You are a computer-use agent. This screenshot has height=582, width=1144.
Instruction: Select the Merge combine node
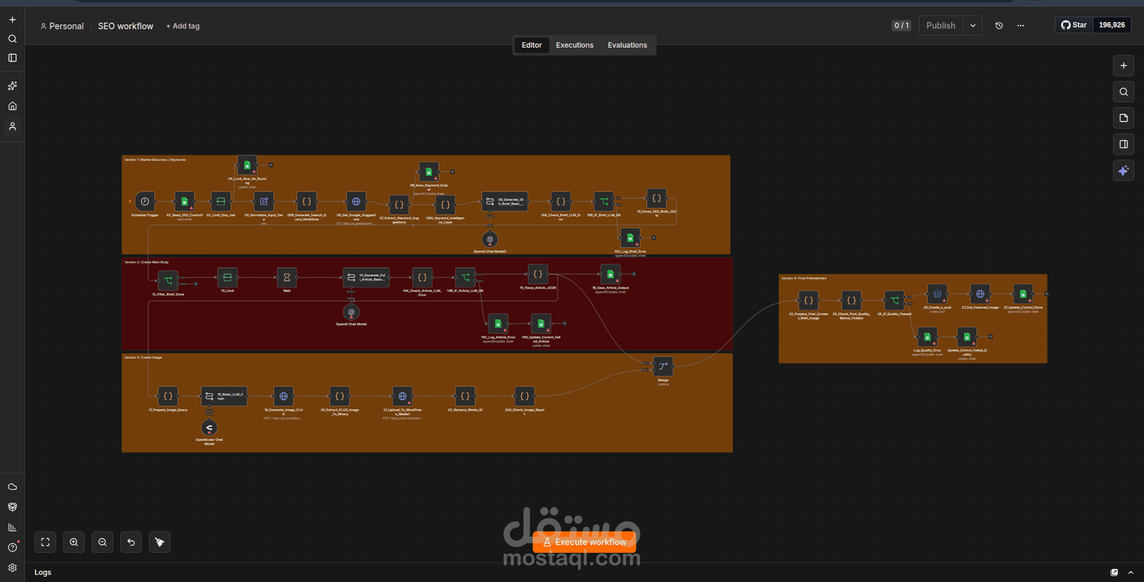pos(663,366)
